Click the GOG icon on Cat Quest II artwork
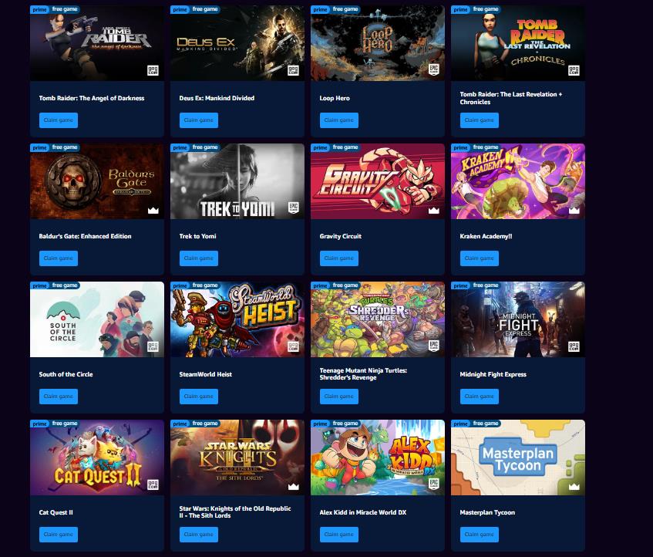653x557 pixels. [x=153, y=484]
